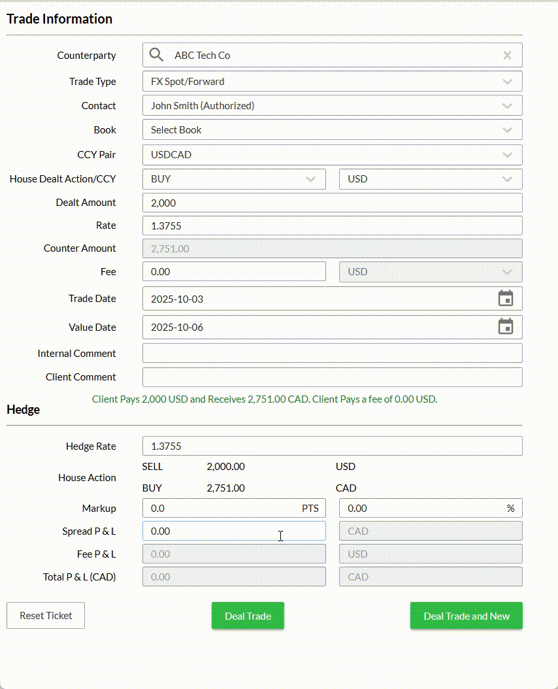
Task: Click the Reset Ticket button
Action: 45,615
